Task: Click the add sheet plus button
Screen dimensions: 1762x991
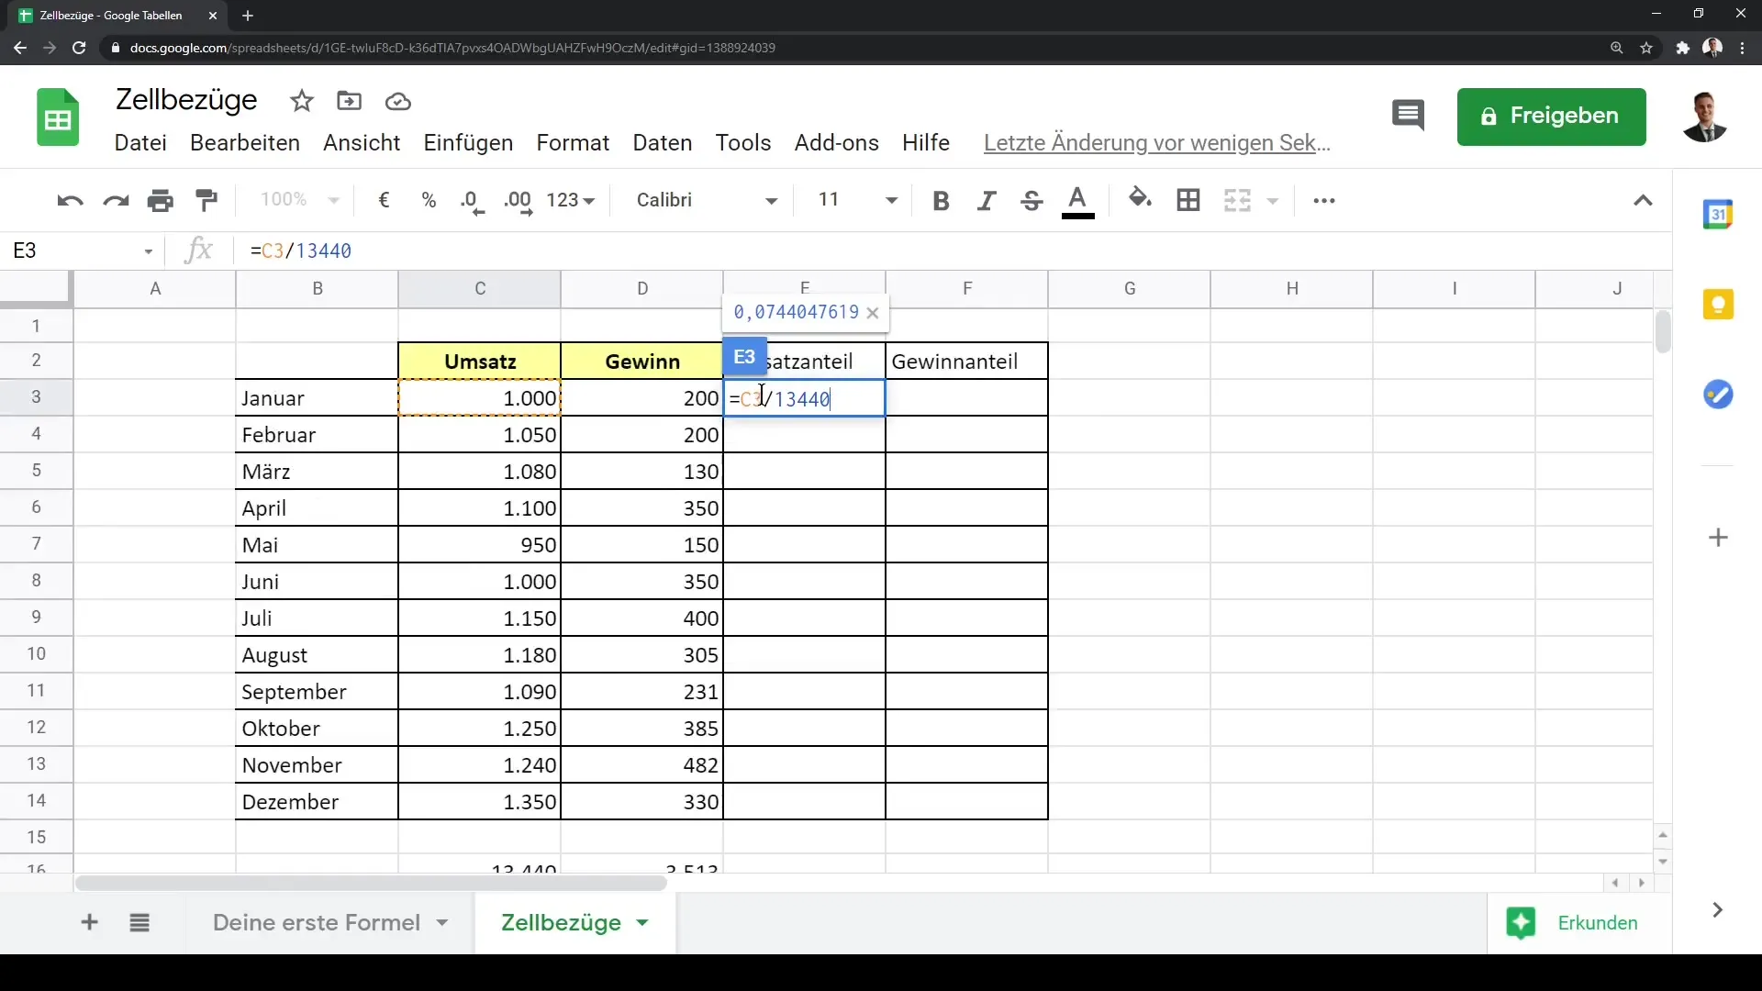Action: pyautogui.click(x=89, y=922)
